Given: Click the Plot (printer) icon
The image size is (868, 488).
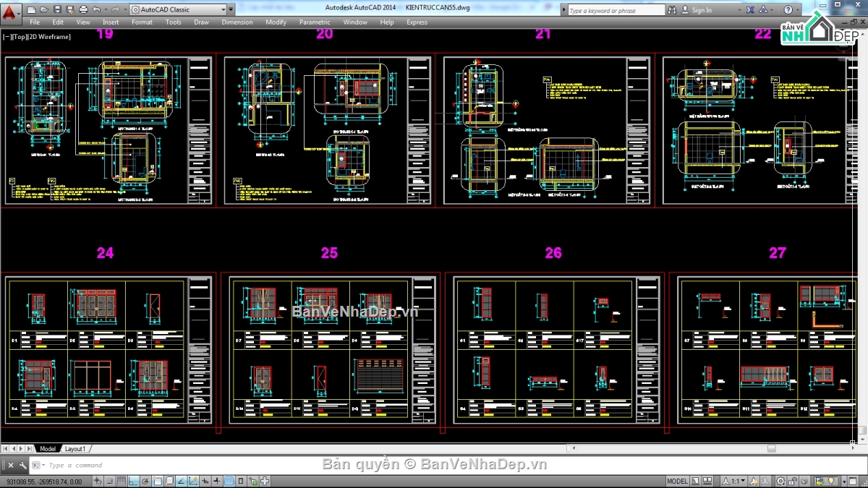Looking at the screenshot, I should click(x=83, y=9).
